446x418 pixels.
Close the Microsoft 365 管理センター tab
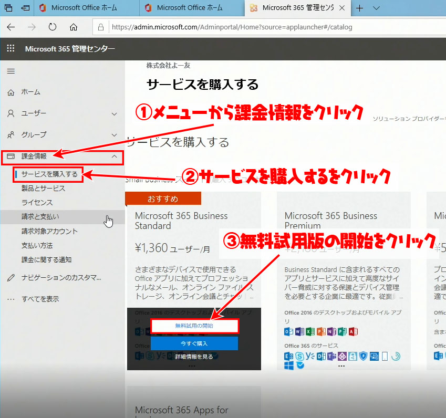(x=342, y=8)
